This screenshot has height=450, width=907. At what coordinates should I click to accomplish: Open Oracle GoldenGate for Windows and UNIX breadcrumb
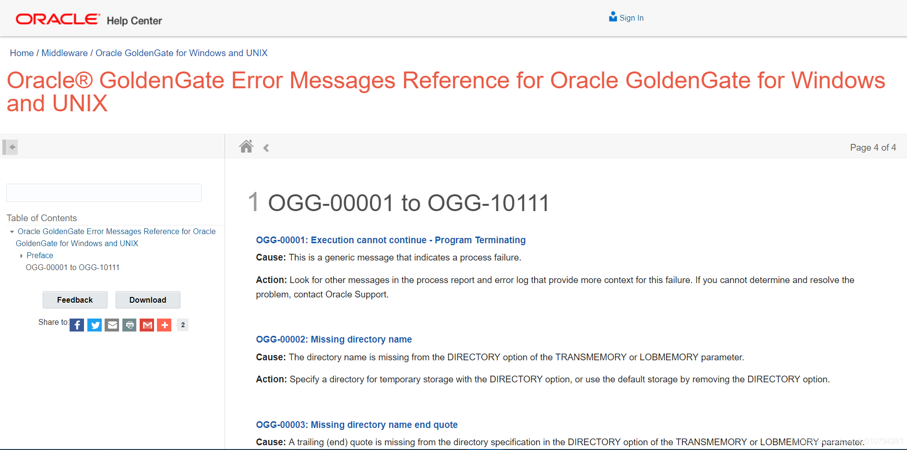pyautogui.click(x=181, y=53)
